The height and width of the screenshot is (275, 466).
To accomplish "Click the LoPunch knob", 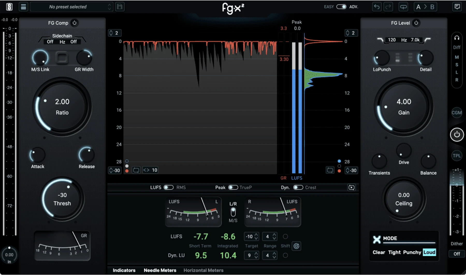I will [x=382, y=58].
